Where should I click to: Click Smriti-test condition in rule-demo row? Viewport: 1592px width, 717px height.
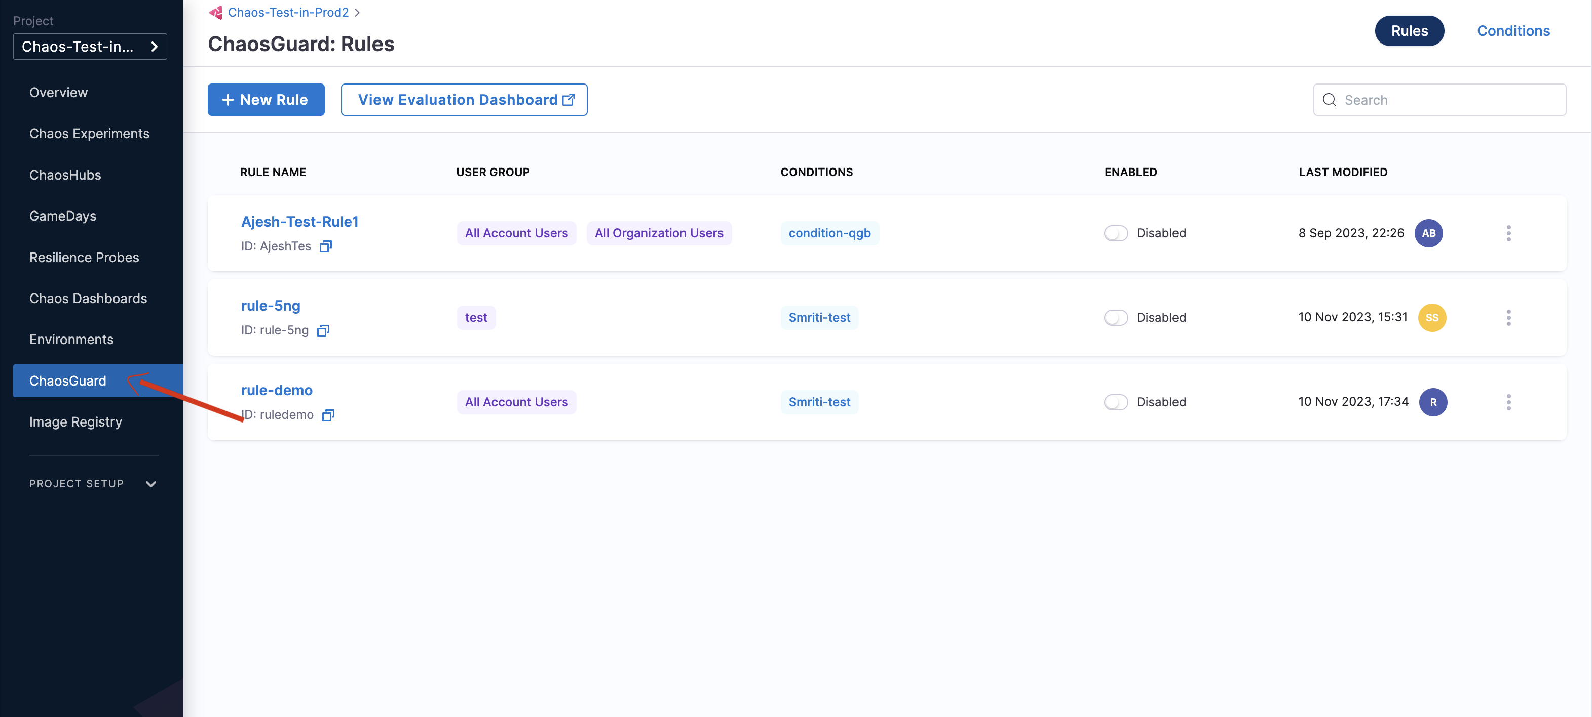pyautogui.click(x=819, y=402)
